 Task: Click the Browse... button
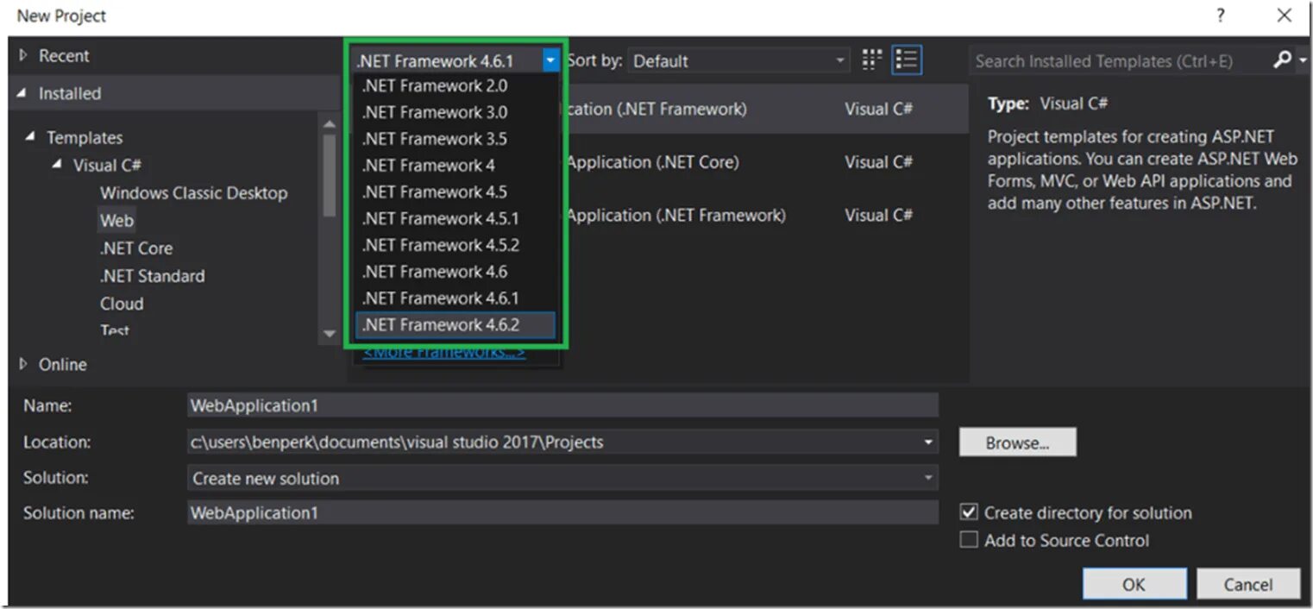[1018, 443]
